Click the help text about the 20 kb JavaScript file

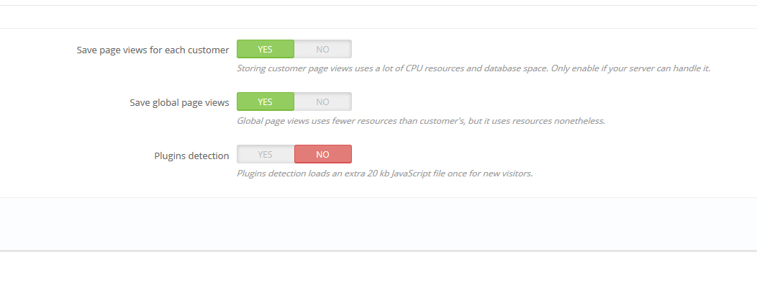click(384, 174)
